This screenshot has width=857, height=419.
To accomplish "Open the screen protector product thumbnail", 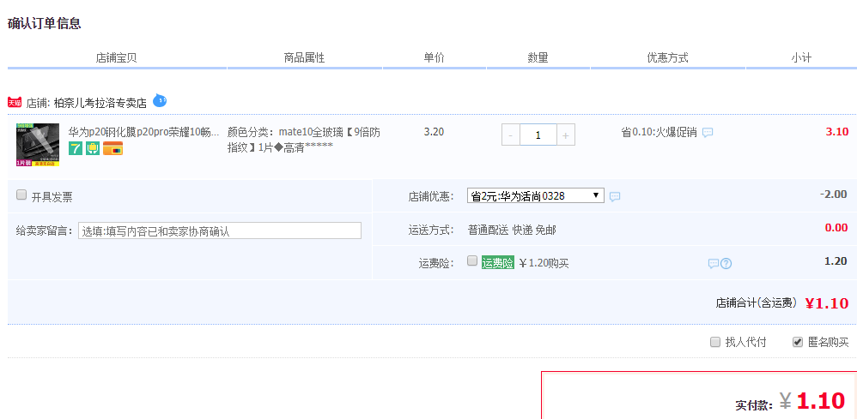I will (x=38, y=145).
